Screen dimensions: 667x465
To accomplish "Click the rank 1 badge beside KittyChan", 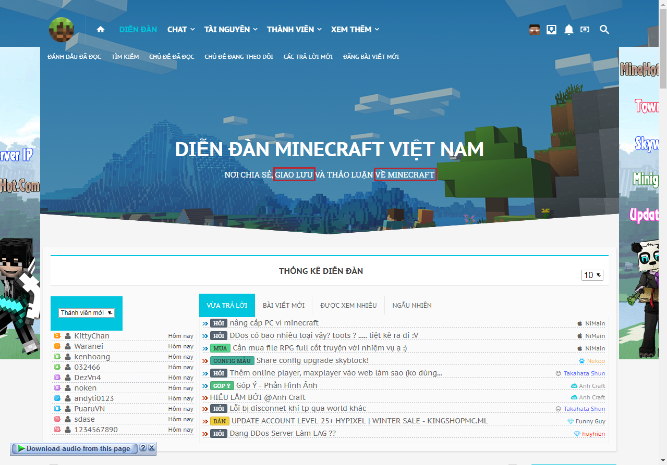I will click(x=57, y=336).
